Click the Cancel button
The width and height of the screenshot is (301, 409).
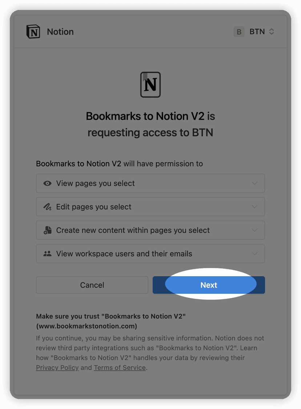(x=92, y=285)
